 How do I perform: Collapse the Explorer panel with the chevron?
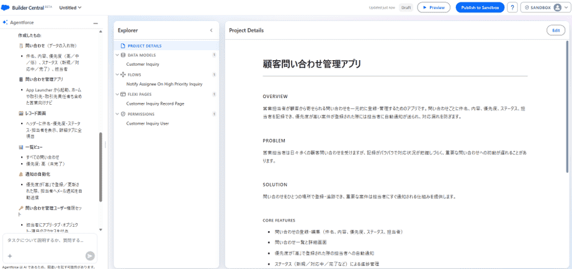click(211, 30)
